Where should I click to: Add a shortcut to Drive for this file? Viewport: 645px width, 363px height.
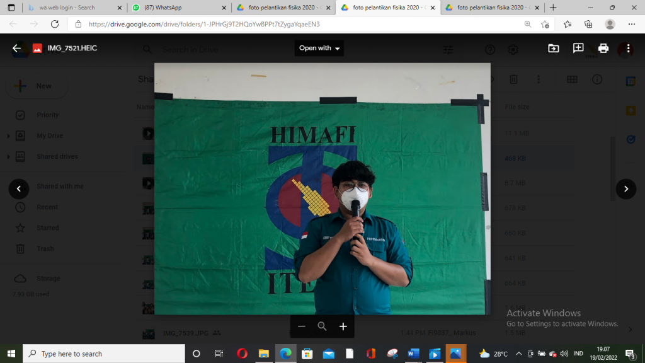point(553,48)
